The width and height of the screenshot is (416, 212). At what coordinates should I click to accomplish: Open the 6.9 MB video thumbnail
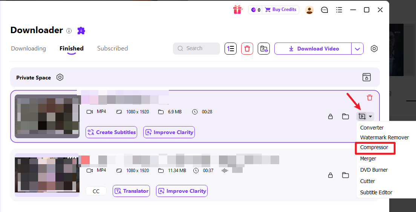pos(47,116)
